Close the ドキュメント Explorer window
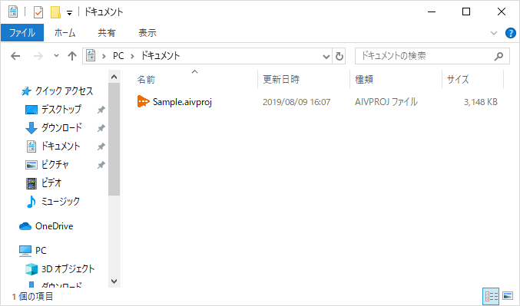Image resolution: width=520 pixels, height=306 pixels. tap(502, 12)
